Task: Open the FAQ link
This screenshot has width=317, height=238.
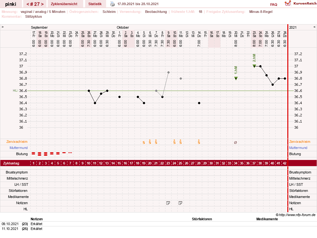Action: pos(273,5)
